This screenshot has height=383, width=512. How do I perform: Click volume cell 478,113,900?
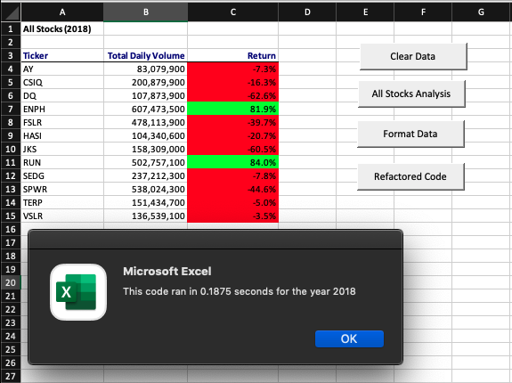point(146,122)
